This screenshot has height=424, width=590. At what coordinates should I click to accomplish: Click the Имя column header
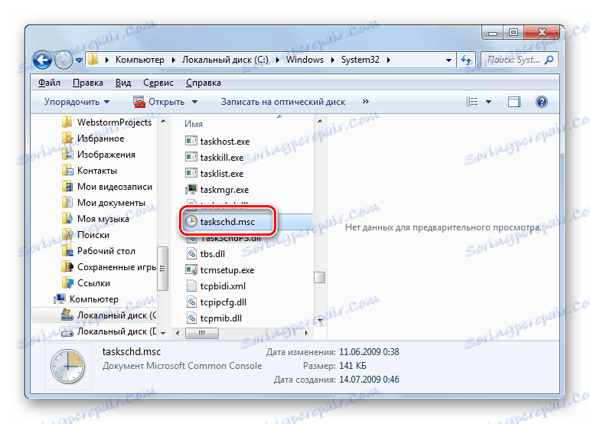(x=194, y=124)
